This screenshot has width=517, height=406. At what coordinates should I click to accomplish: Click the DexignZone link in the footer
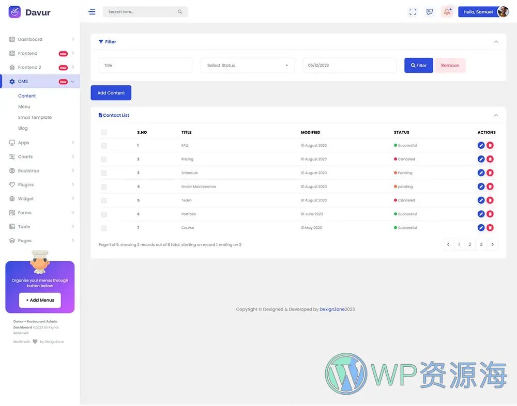pos(333,309)
